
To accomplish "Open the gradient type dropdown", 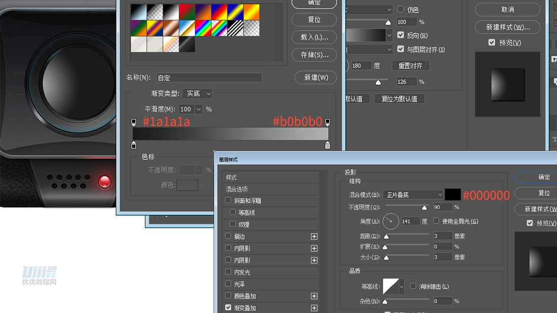I will point(197,94).
